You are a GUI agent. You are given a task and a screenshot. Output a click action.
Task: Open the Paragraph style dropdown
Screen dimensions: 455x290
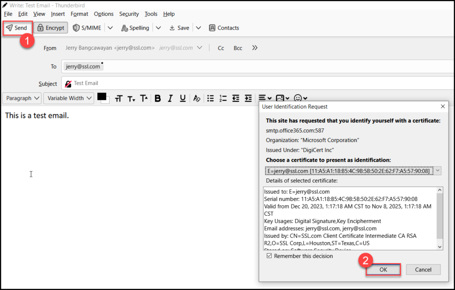click(x=23, y=98)
